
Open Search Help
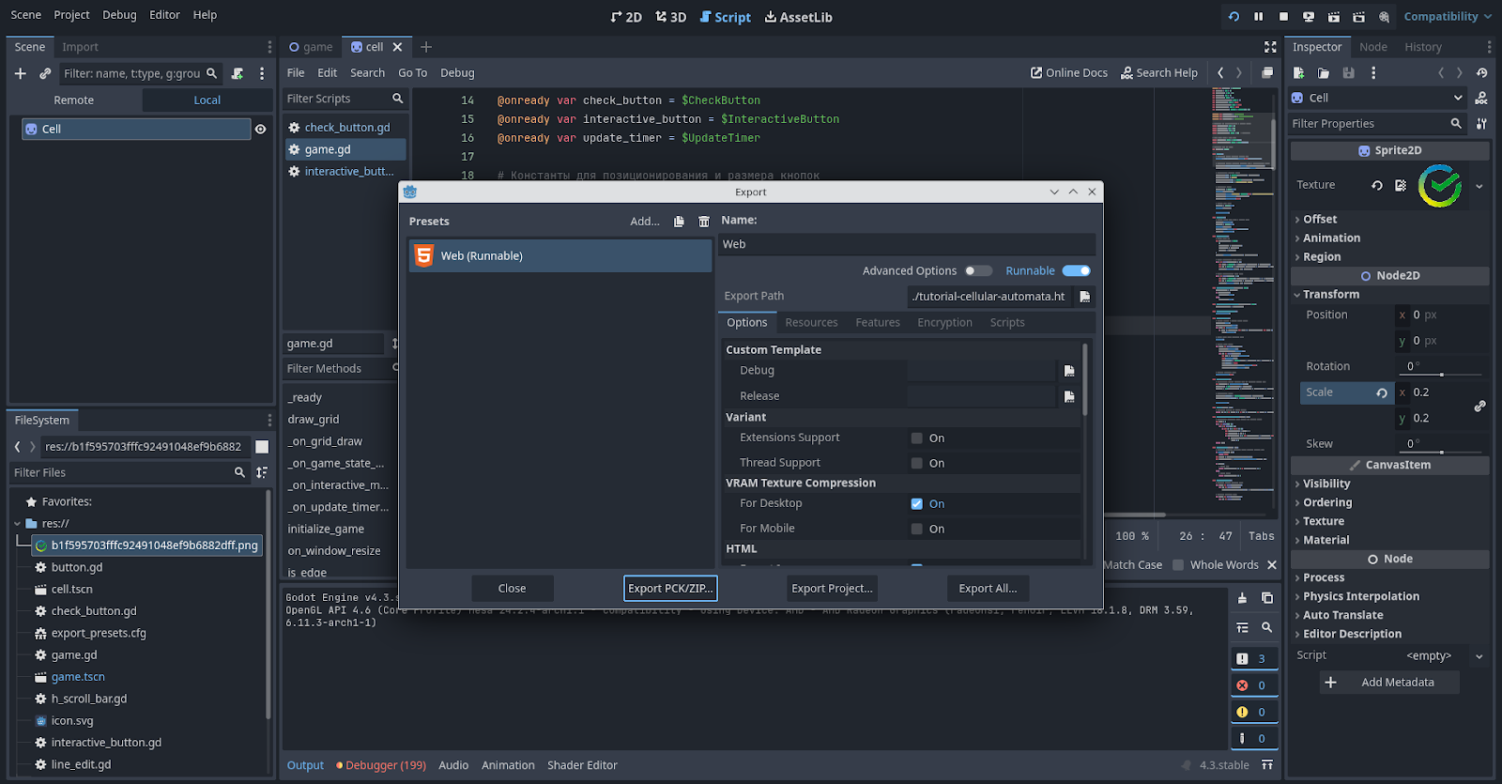pyautogui.click(x=1159, y=73)
